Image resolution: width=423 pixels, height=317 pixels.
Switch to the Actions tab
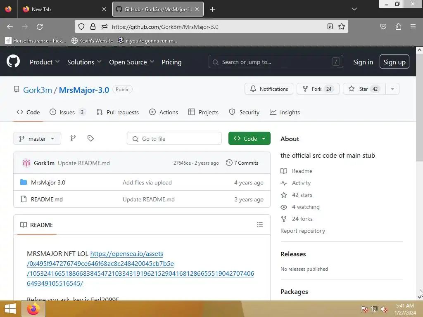coord(164,112)
